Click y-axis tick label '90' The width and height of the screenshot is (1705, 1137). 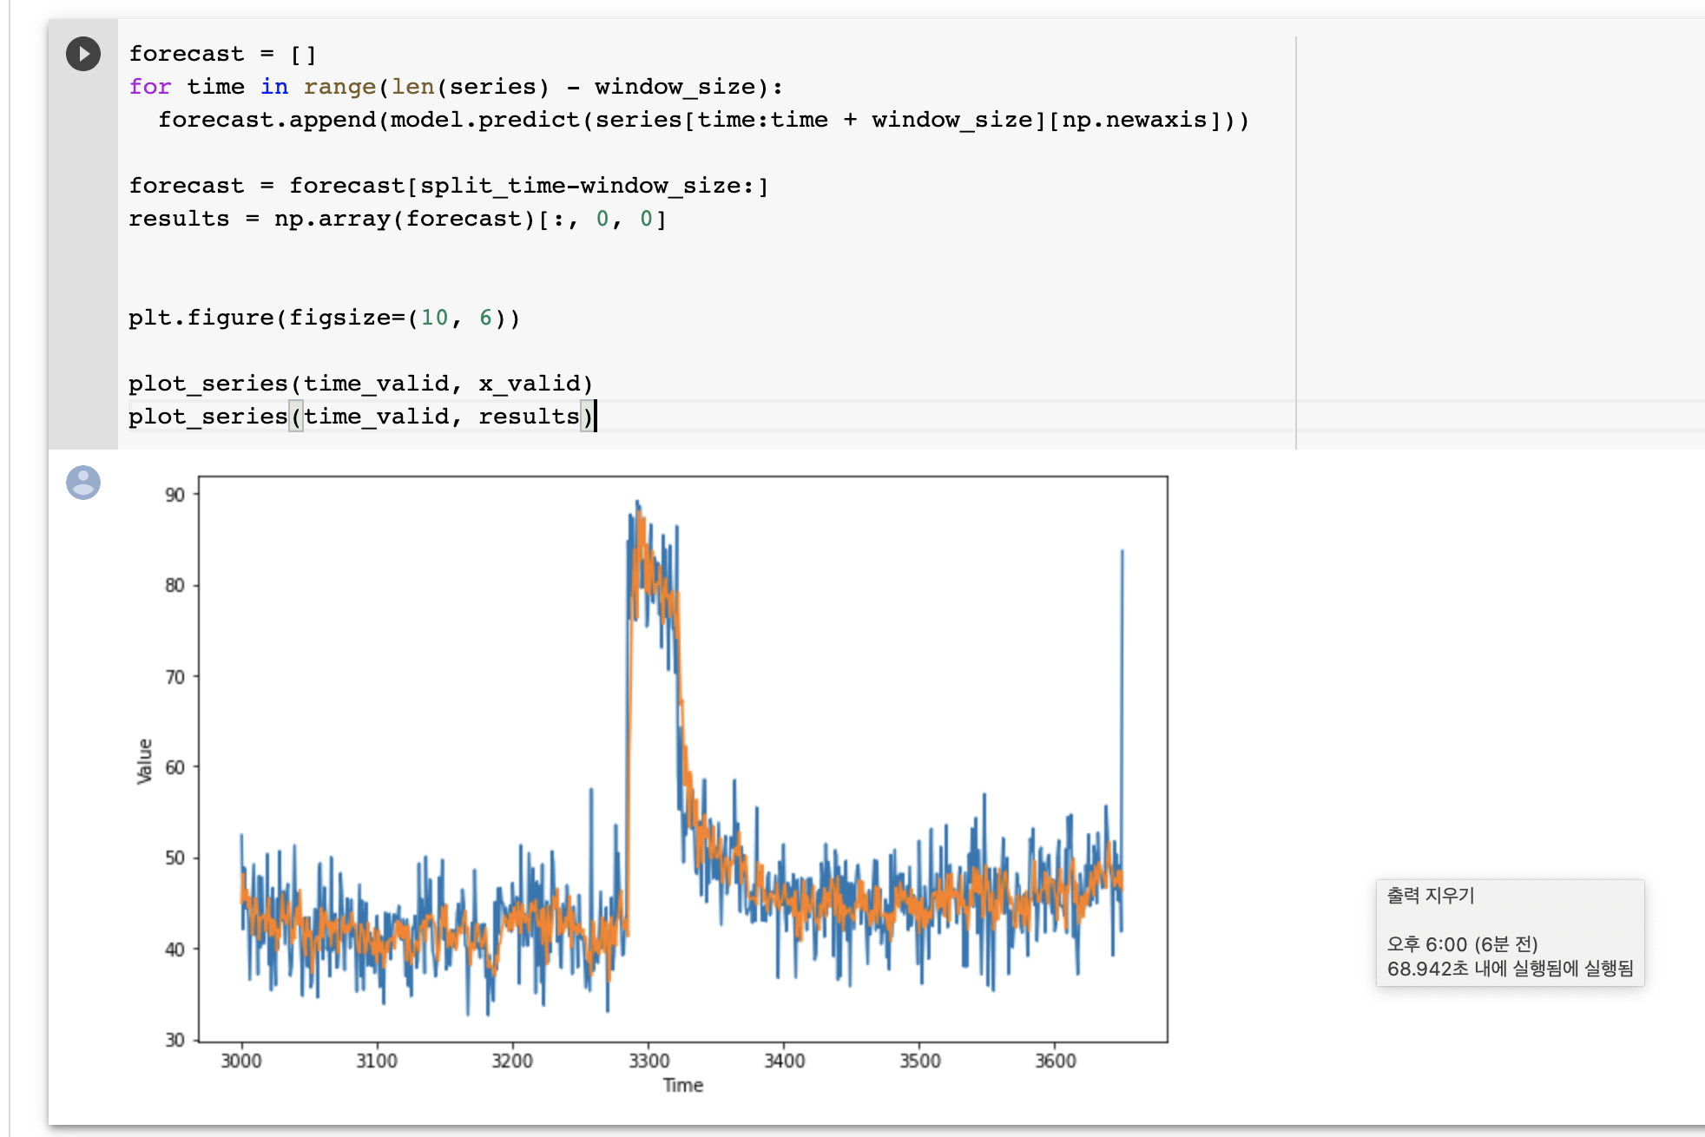coord(175,495)
